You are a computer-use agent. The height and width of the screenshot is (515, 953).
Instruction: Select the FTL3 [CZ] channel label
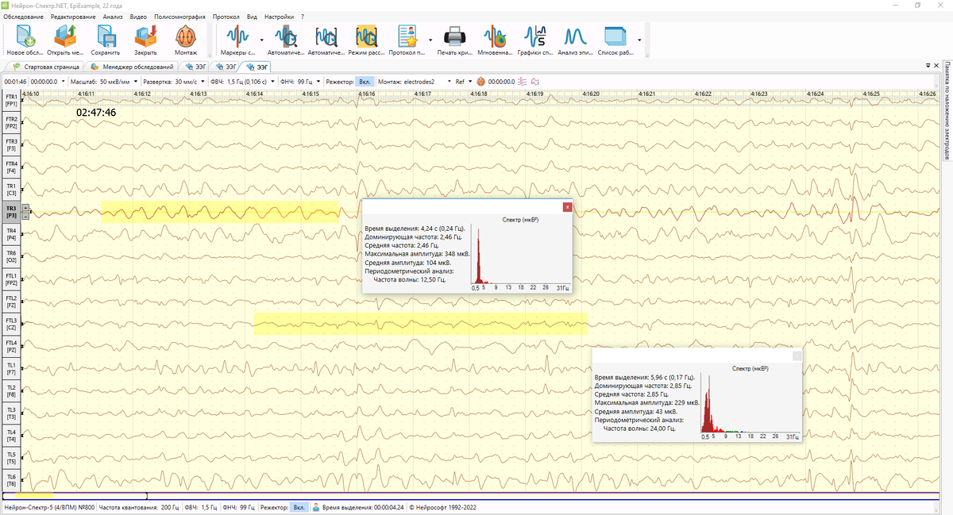point(11,324)
